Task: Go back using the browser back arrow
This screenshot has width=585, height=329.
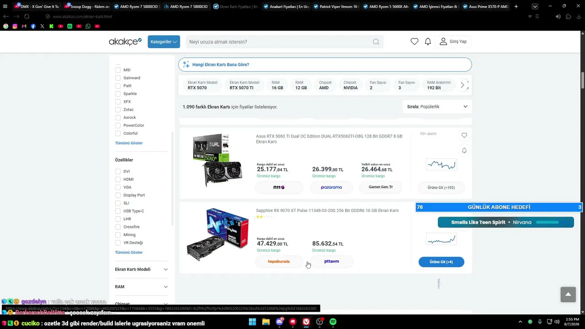Action: pyautogui.click(x=6, y=16)
